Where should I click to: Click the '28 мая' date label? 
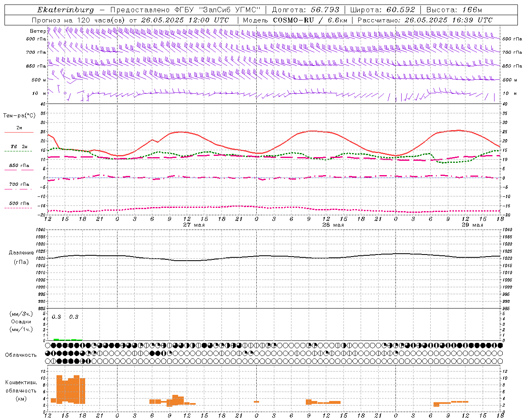[x=333, y=225]
